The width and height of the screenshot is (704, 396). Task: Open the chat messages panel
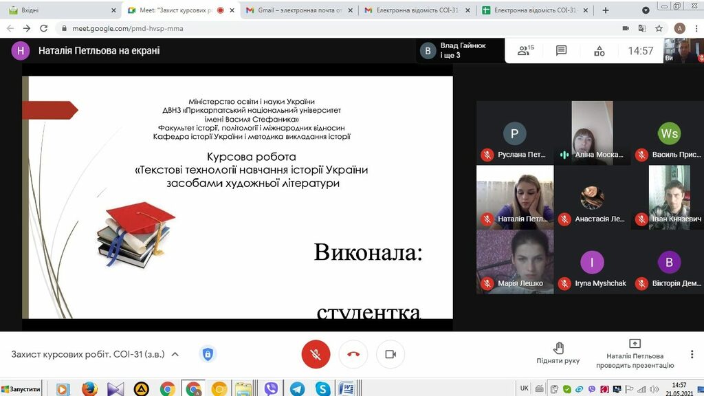click(x=561, y=51)
